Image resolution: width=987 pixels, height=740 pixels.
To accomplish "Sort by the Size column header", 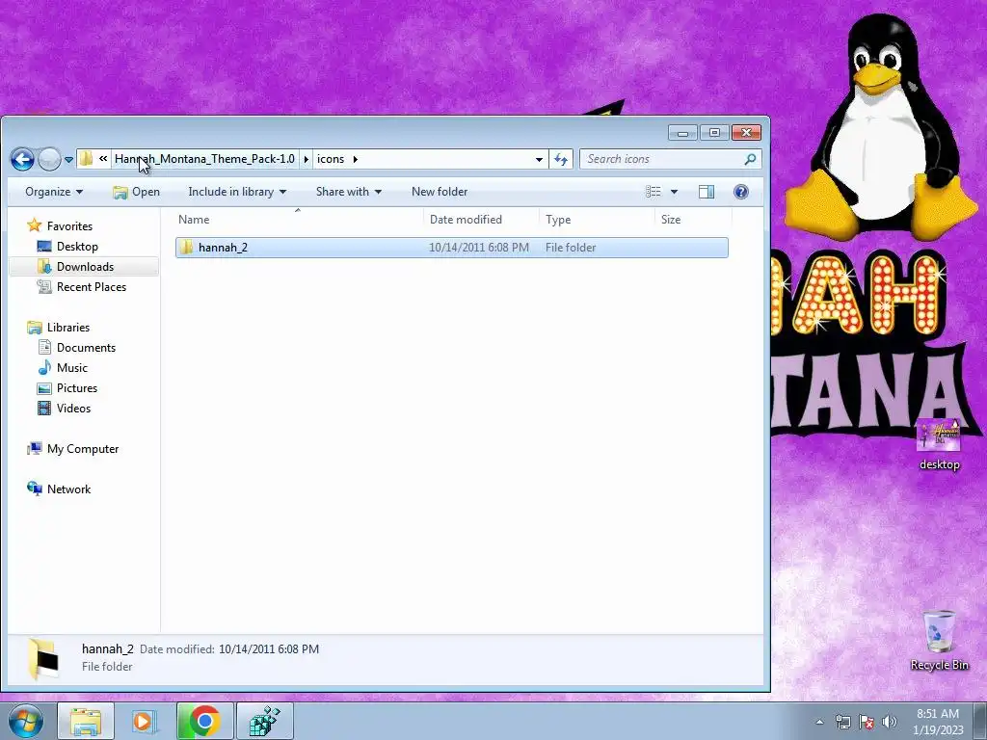I will coord(694,219).
